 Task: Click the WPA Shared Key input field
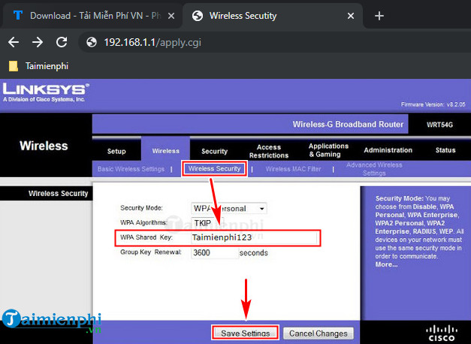coord(254,237)
